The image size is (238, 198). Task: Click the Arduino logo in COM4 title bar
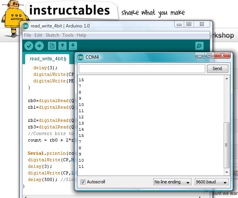[80, 57]
